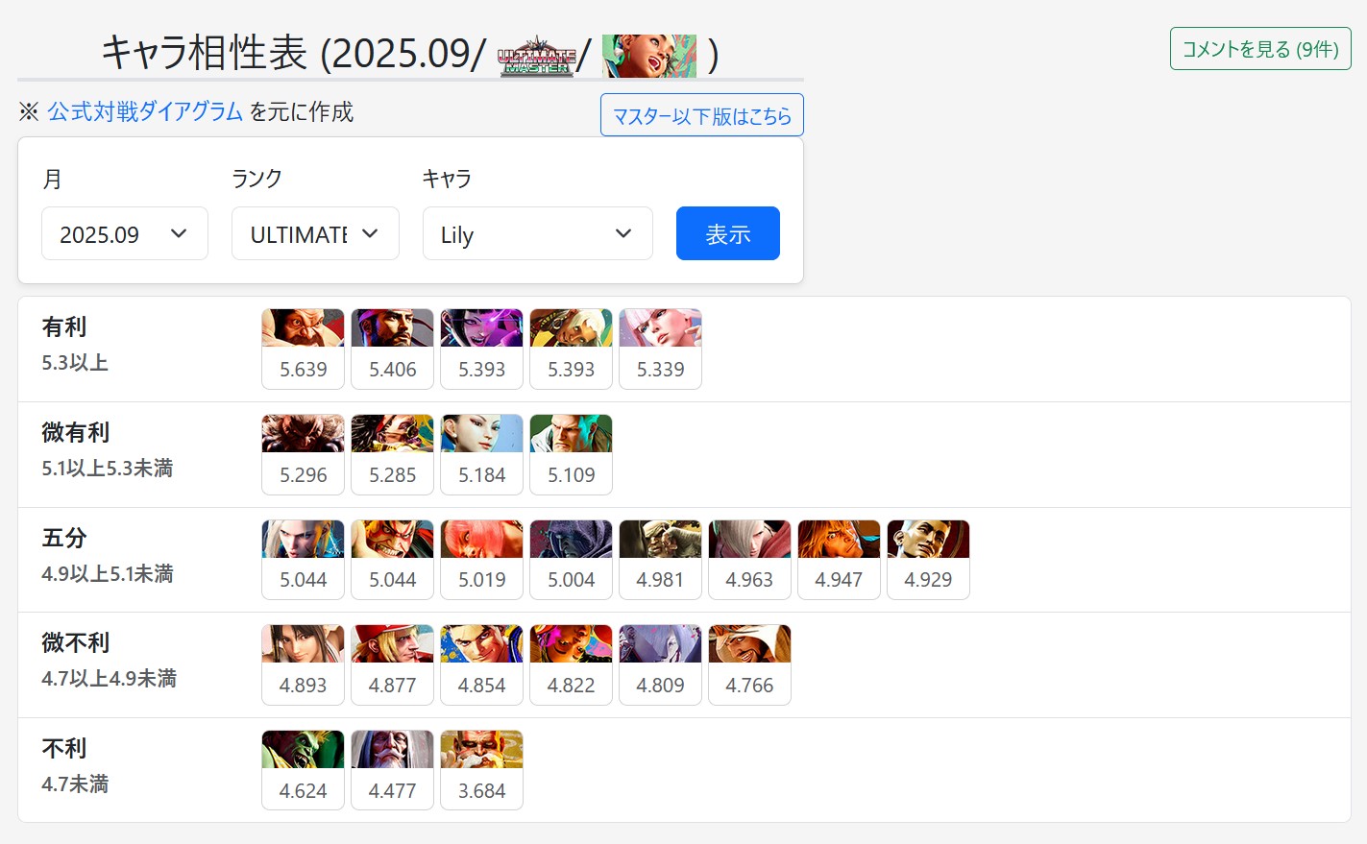Open the character tile rated 5.639
1367x844 pixels.
point(303,349)
